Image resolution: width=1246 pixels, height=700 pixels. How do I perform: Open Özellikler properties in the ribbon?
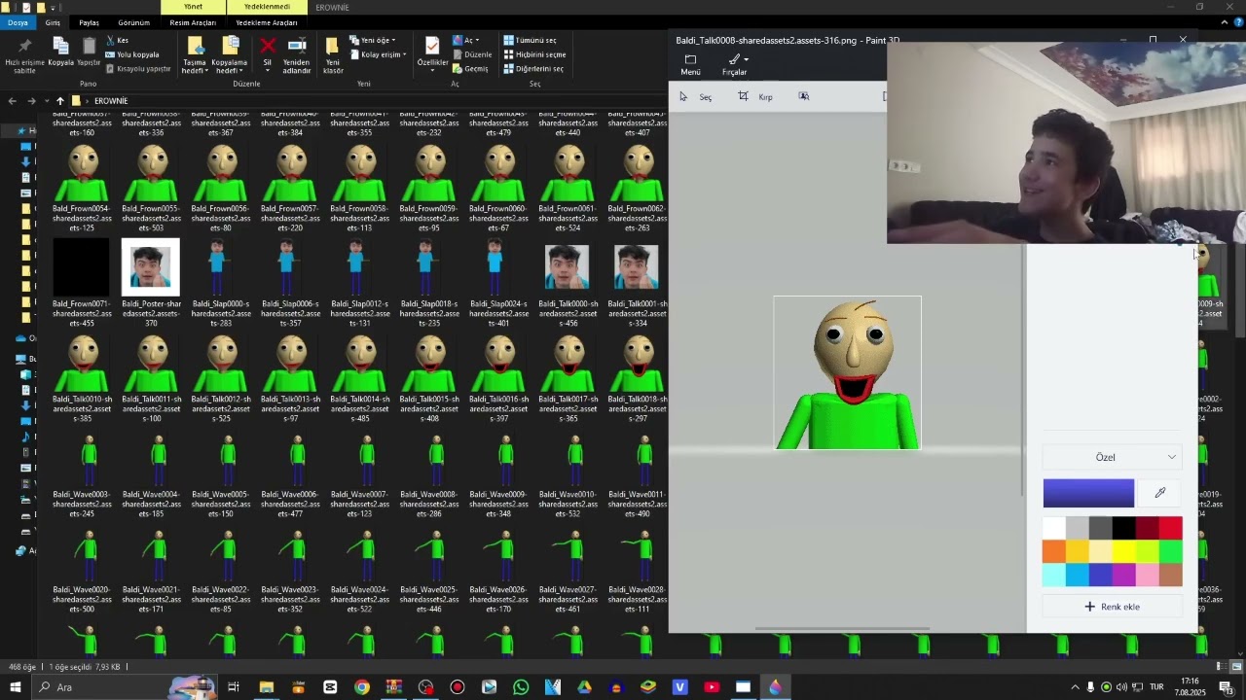click(x=432, y=52)
